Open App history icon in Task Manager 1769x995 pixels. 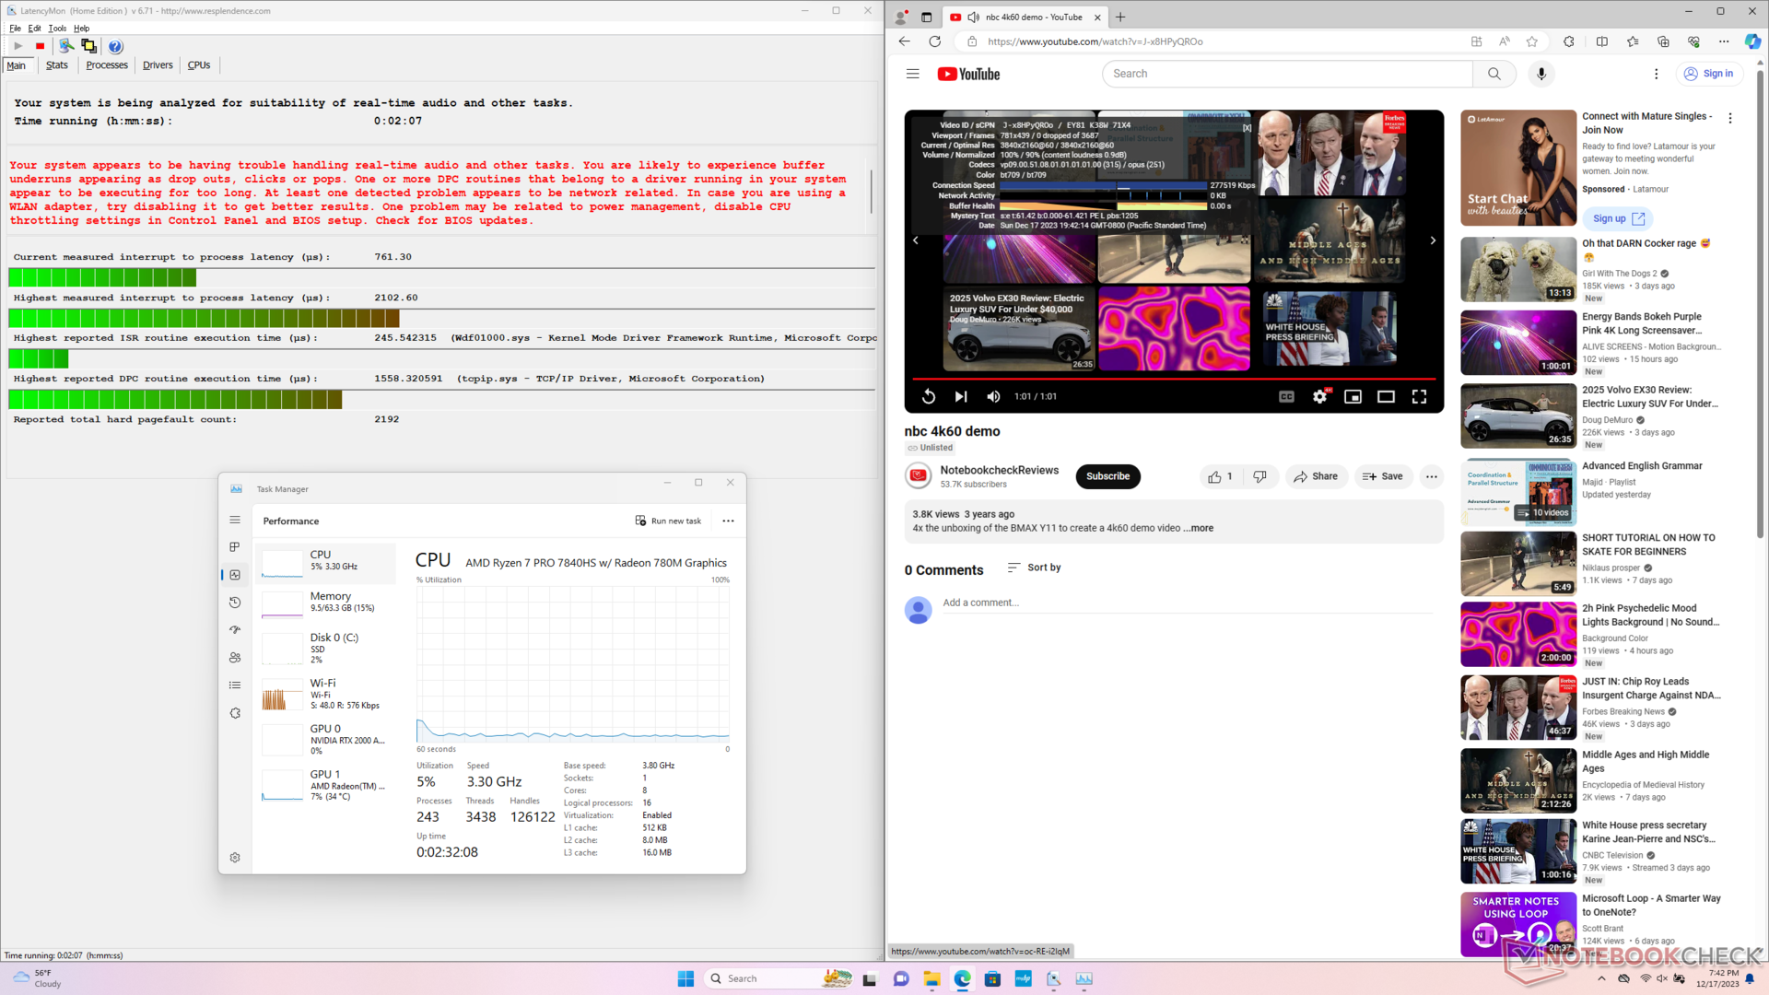pos(235,603)
